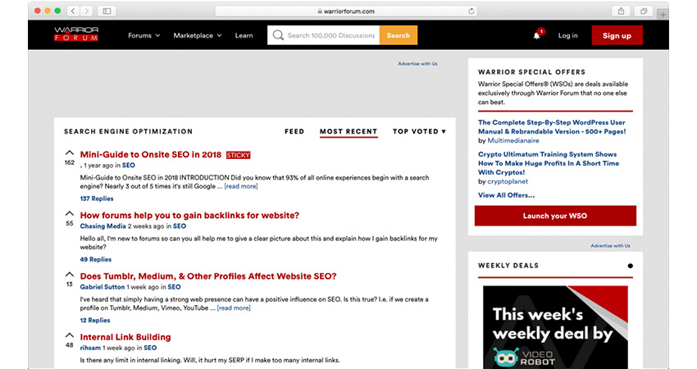The image size is (697, 369).
Task: Go forward with Safari forward arrow
Action: point(87,11)
